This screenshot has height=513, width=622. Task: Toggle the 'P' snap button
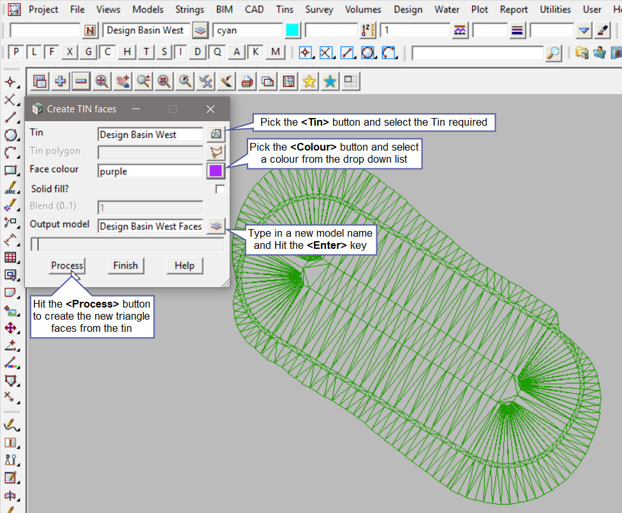click(16, 52)
